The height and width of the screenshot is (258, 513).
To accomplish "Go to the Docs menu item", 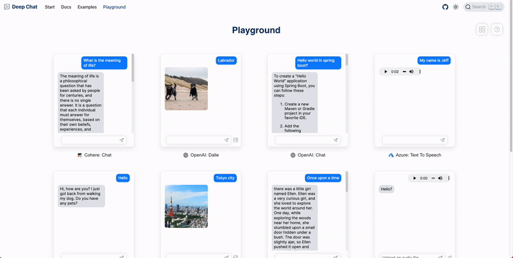I will 66,7.
